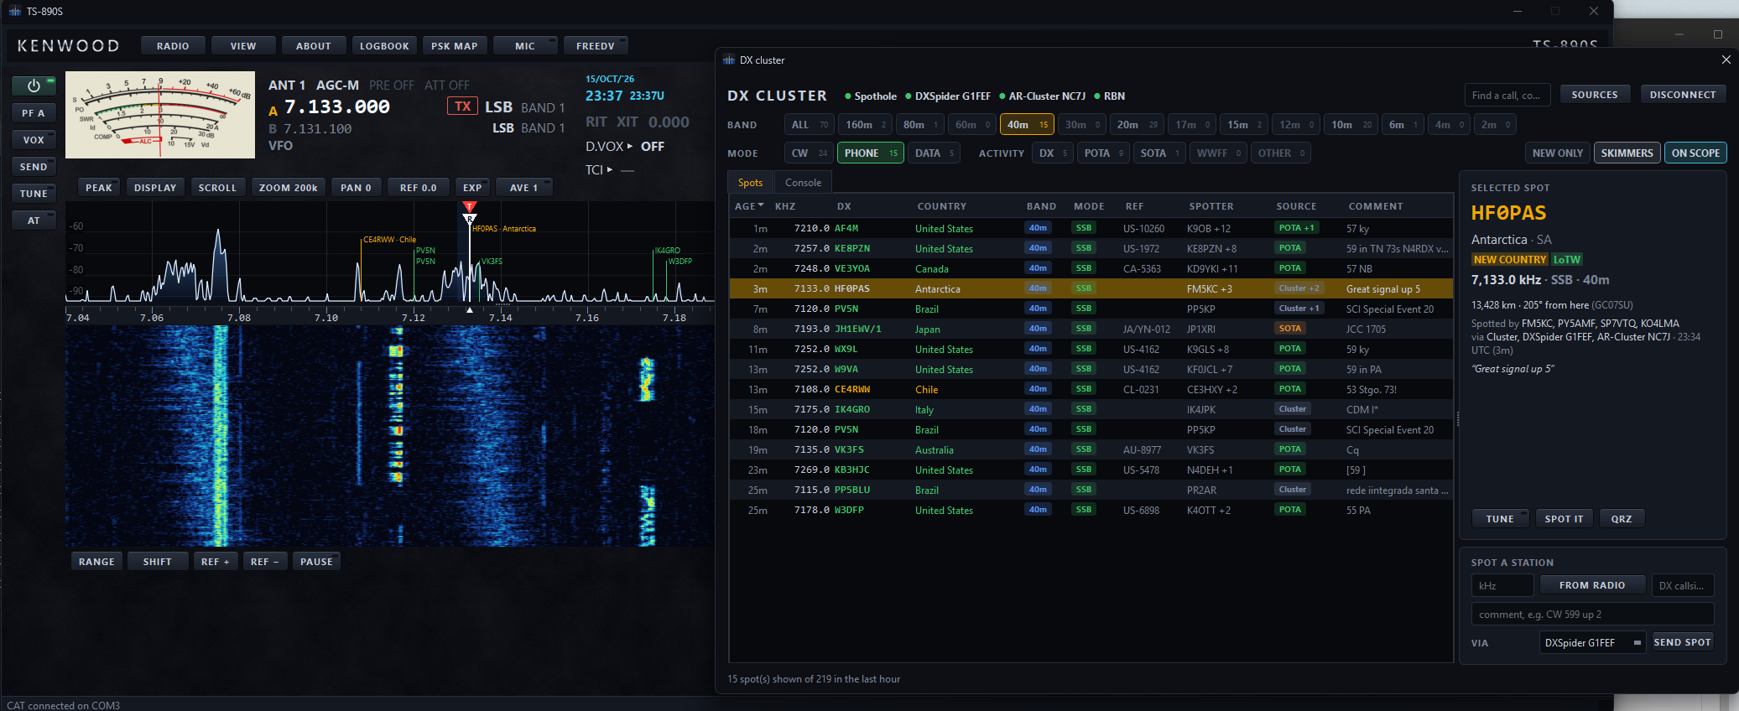Open the VIA cluster dropdown
The image size is (1739, 711).
(x=1591, y=643)
